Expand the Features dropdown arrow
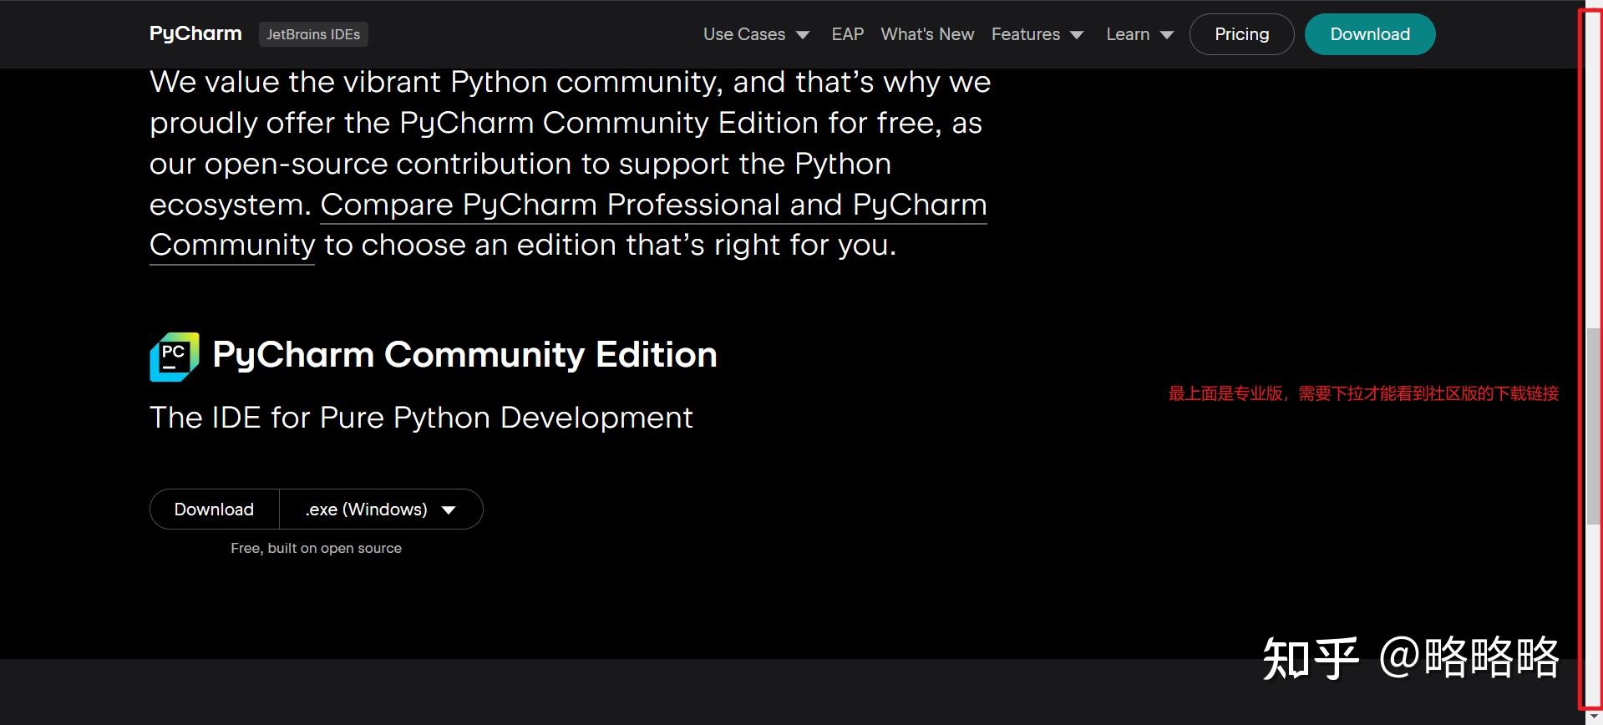The width and height of the screenshot is (1603, 725). [x=1077, y=35]
